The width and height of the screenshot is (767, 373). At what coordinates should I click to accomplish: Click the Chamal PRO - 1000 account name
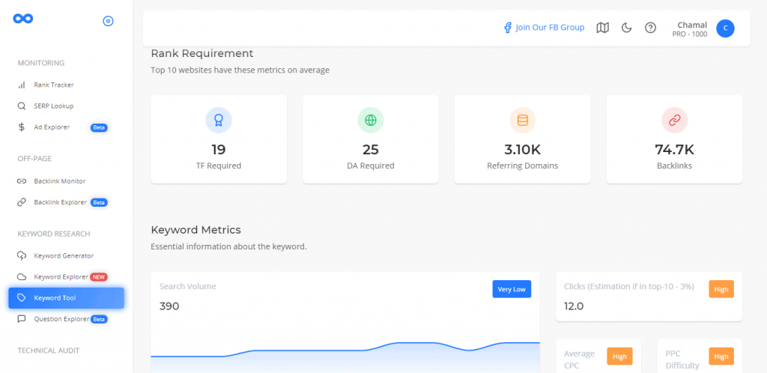click(690, 29)
